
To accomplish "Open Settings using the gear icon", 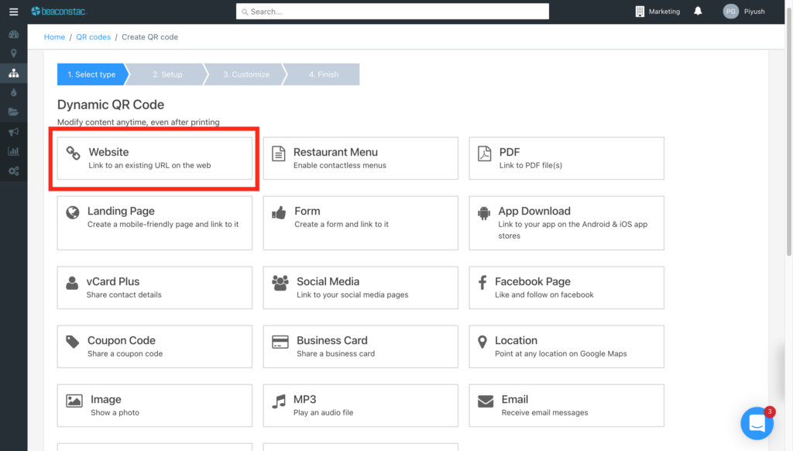I will (13, 170).
